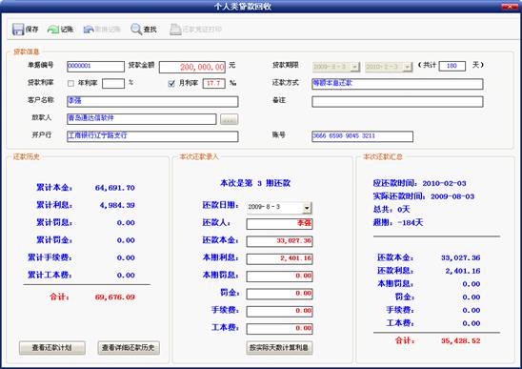522x369 pixels.
Task: Click the empty 备注 remarks field
Action: [397, 101]
